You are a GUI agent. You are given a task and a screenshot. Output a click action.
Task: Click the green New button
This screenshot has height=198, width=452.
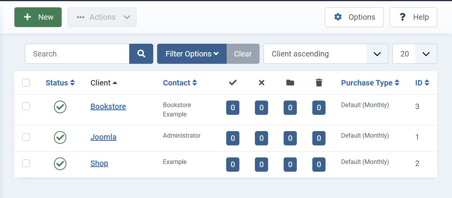point(38,17)
